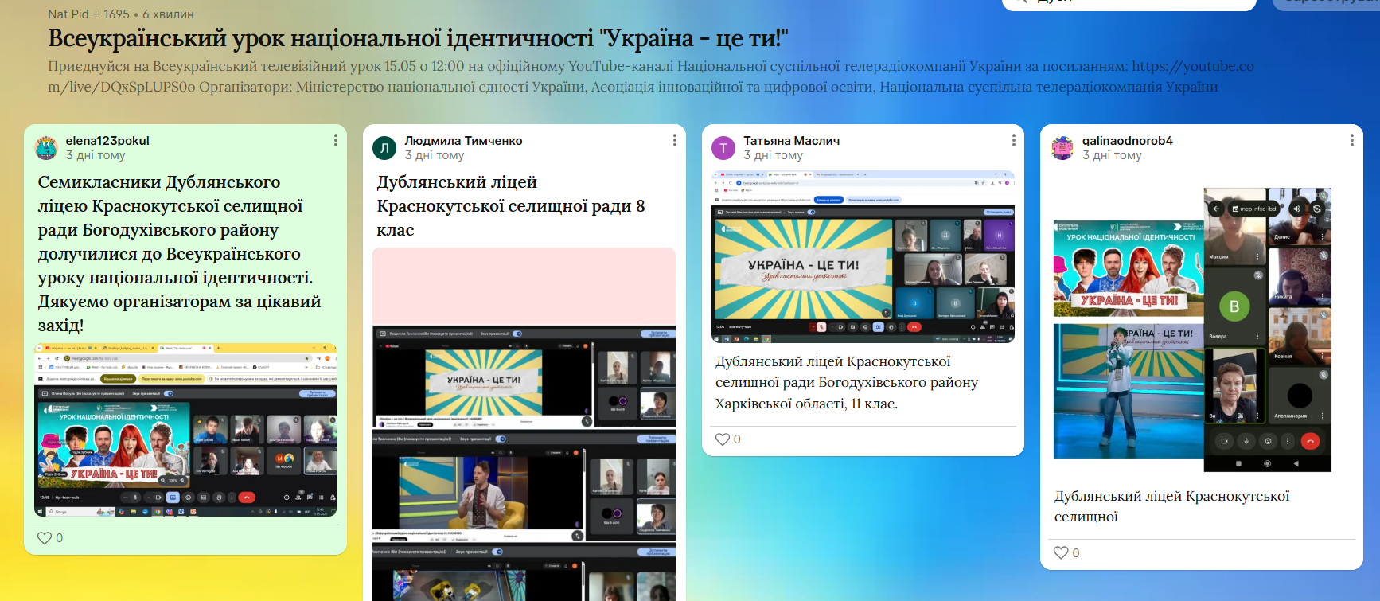Like the galinaodnorob4 post
This screenshot has height=601, width=1380.
point(1061,552)
